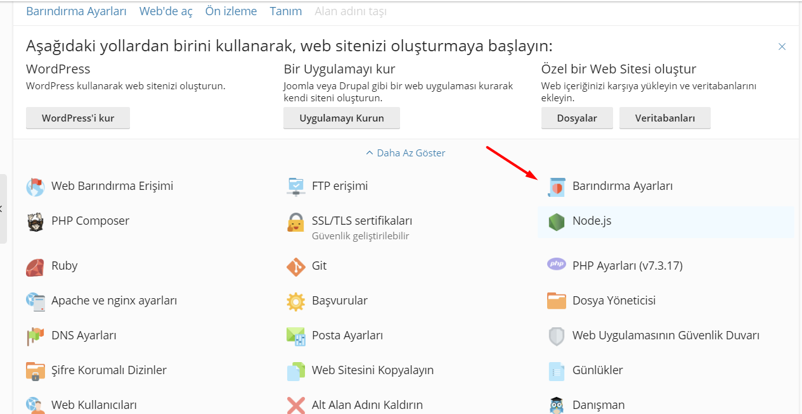Image resolution: width=802 pixels, height=414 pixels.
Task: Collapse tools with Daha Az Göster
Action: point(406,153)
